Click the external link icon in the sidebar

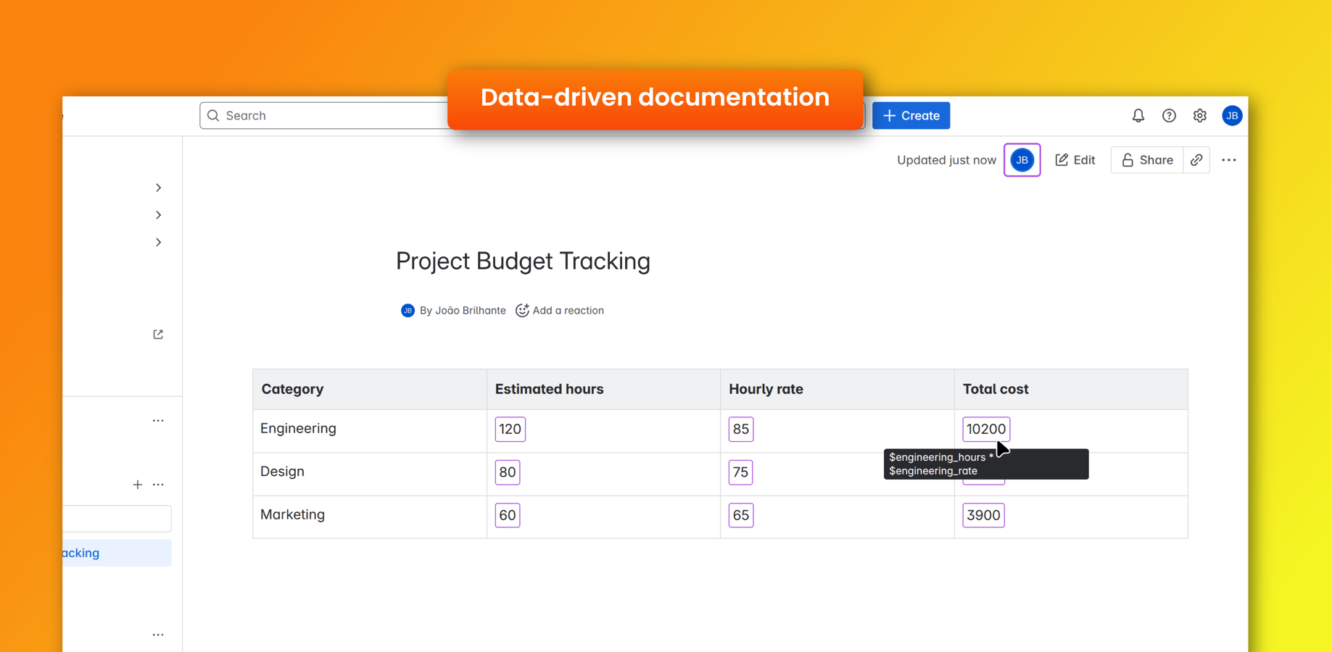[x=158, y=334]
